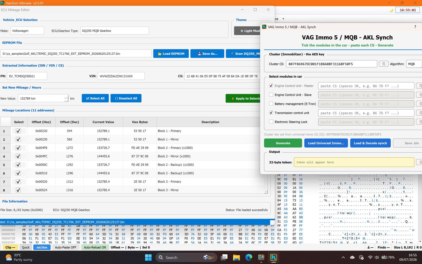Click the dark mode moon icon

[x=391, y=10]
